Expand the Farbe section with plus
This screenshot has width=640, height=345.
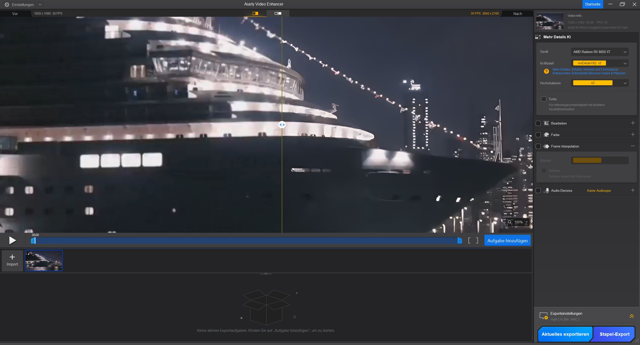click(633, 134)
